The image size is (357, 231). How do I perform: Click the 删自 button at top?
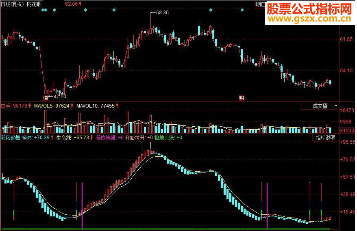click(261, 4)
